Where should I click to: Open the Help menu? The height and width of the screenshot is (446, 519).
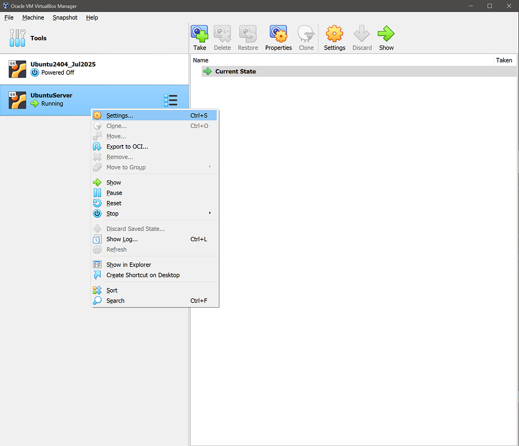(x=92, y=18)
